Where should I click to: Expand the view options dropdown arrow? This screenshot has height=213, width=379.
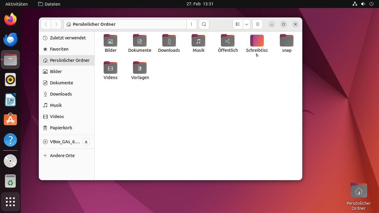coord(246,24)
